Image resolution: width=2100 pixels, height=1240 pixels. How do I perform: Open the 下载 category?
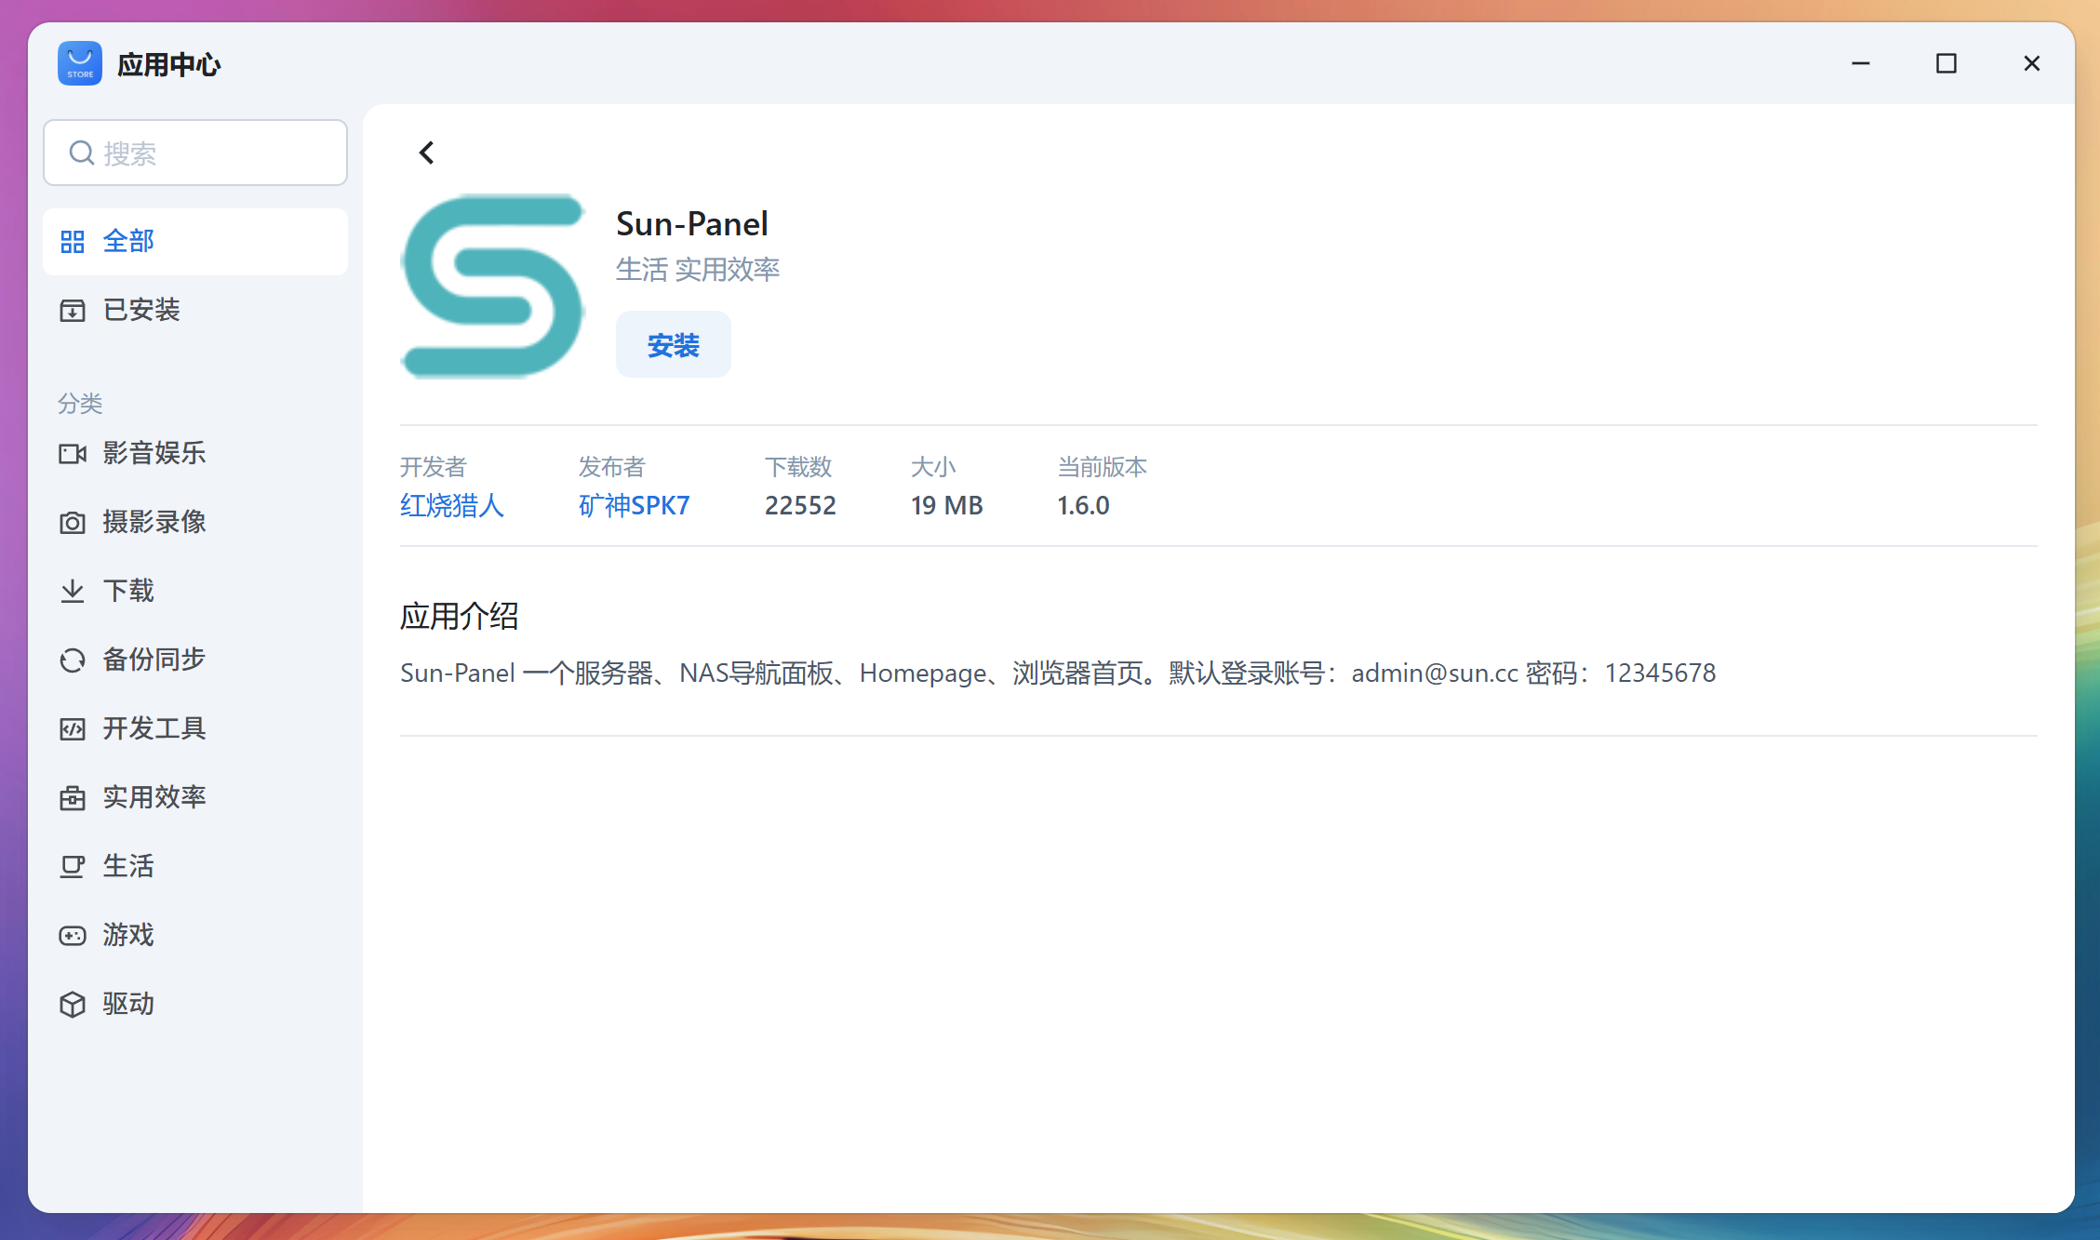click(128, 591)
